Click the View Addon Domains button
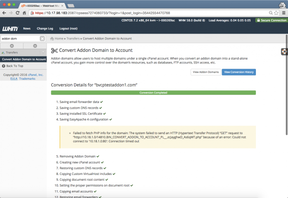288x198 pixels. click(206, 72)
